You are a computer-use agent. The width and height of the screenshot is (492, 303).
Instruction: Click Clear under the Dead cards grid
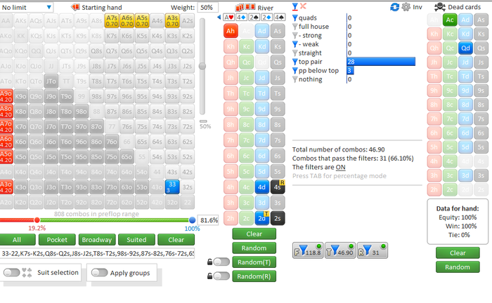click(x=458, y=253)
